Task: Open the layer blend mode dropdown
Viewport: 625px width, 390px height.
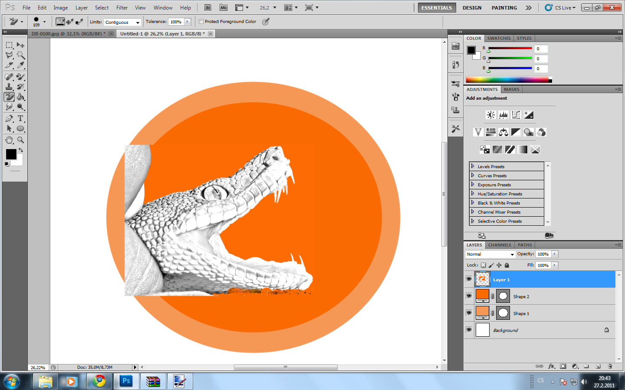Action: coord(490,254)
